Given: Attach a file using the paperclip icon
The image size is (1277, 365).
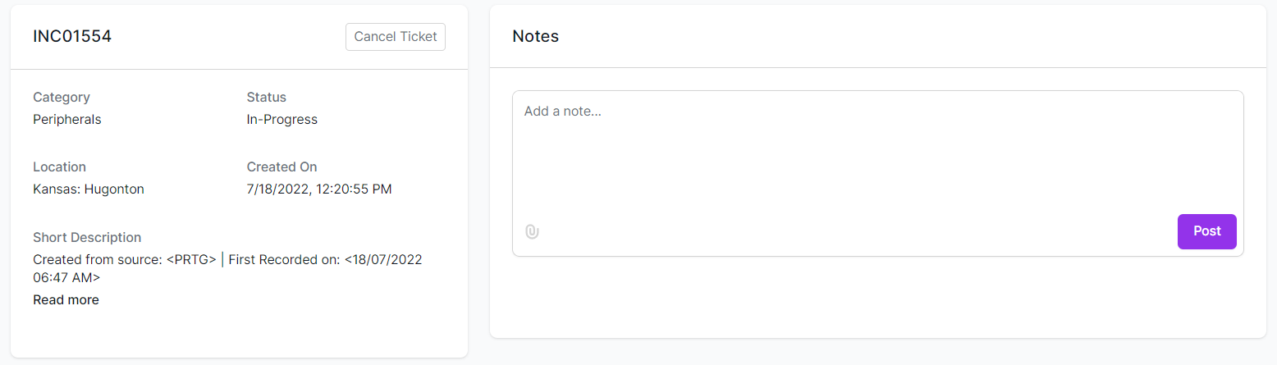Looking at the screenshot, I should tap(532, 231).
